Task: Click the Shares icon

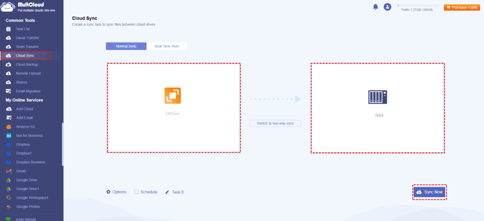Action: coord(9,82)
